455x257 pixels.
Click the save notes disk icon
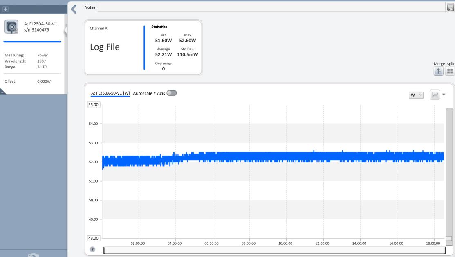pyautogui.click(x=451, y=7)
